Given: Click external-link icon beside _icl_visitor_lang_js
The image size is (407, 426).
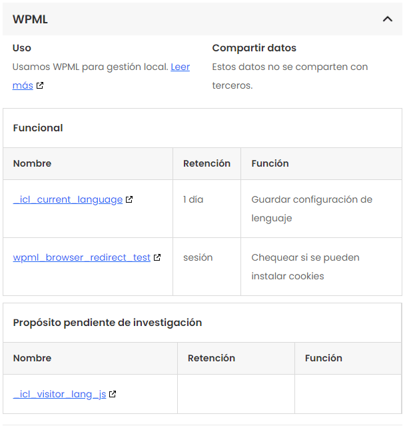Looking at the screenshot, I should (x=113, y=394).
